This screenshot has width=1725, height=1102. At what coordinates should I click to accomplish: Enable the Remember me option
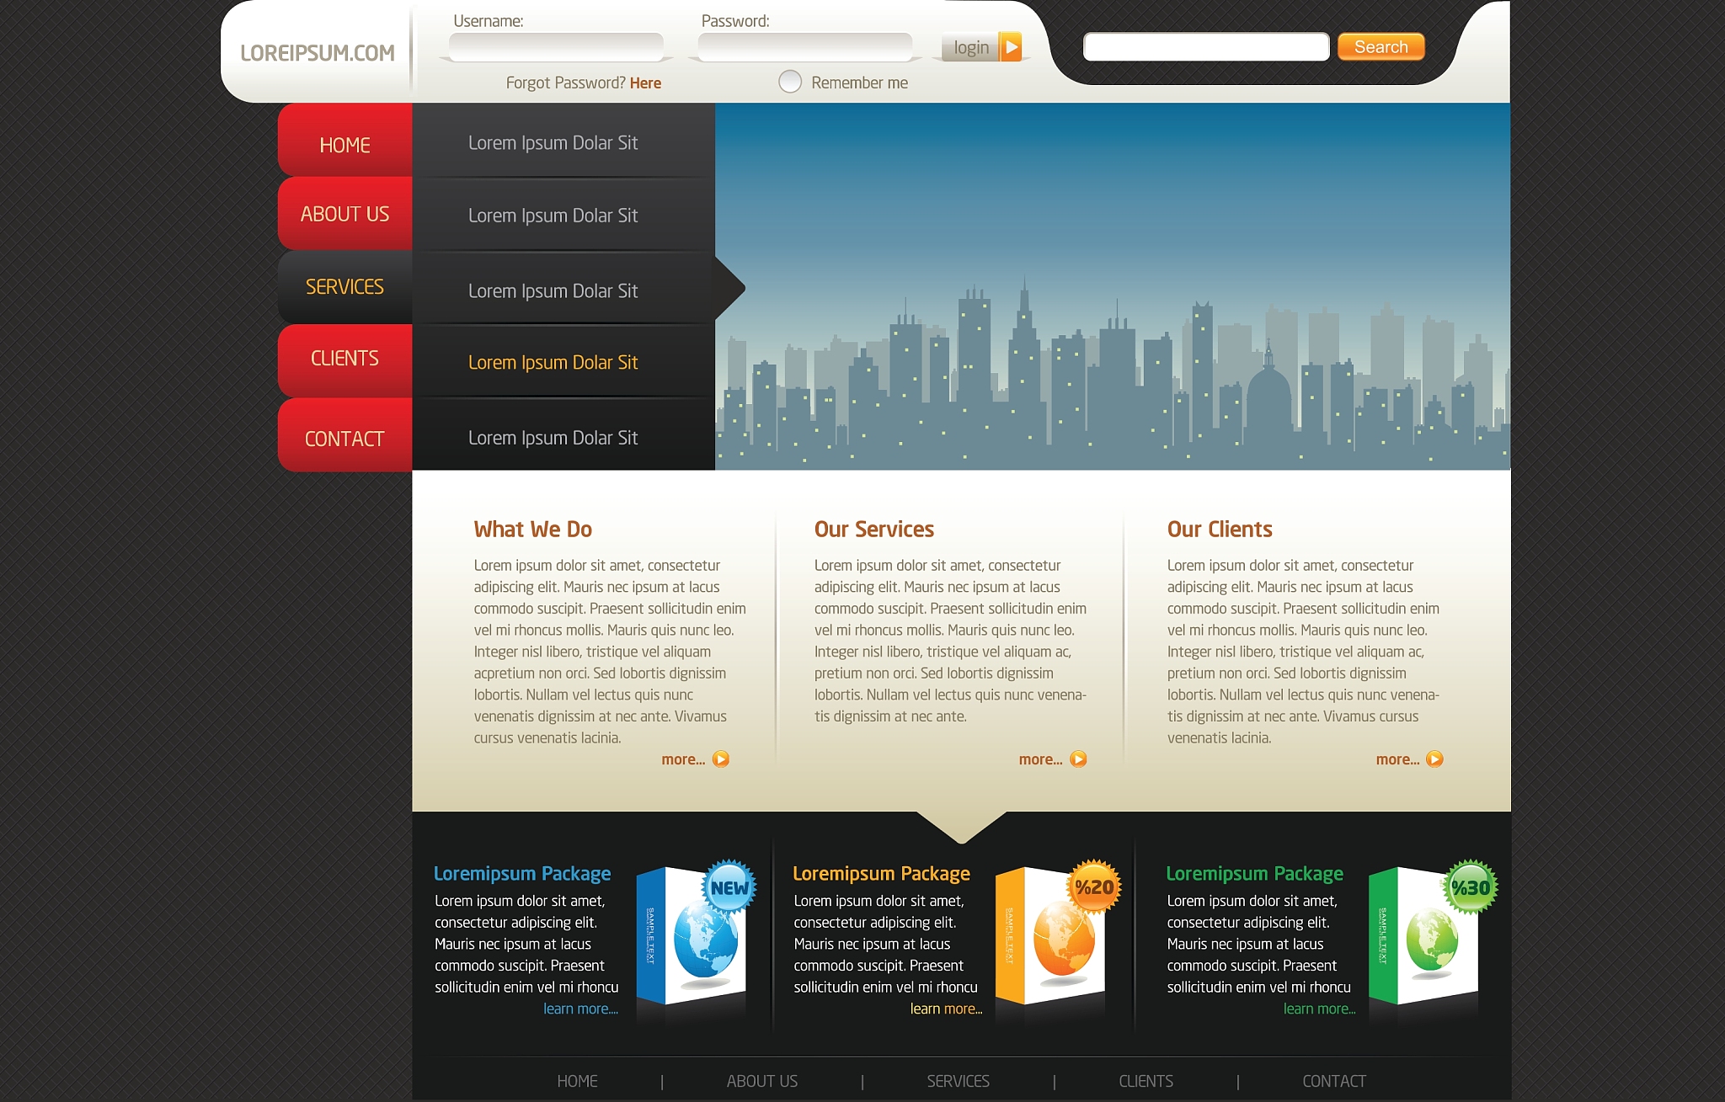pos(790,82)
